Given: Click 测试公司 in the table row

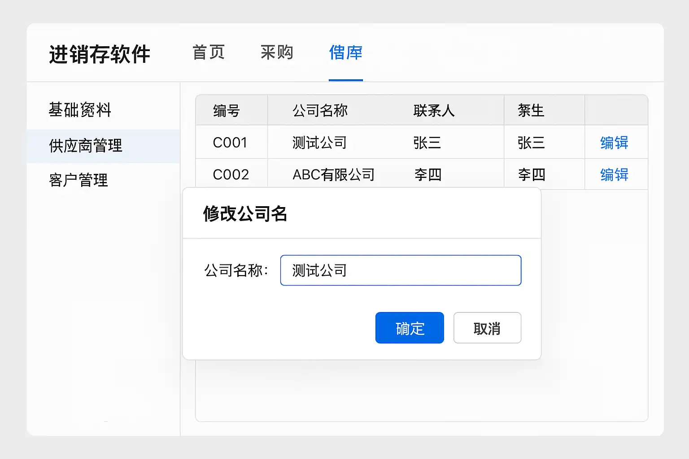Looking at the screenshot, I should (319, 143).
